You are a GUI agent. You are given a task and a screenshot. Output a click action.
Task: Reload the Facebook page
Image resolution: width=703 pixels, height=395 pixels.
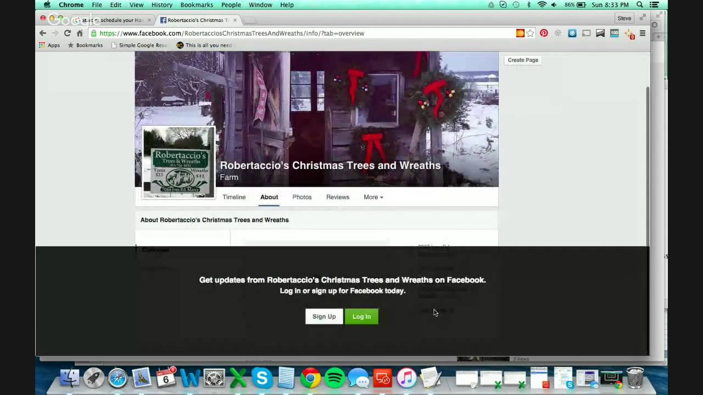(67, 33)
